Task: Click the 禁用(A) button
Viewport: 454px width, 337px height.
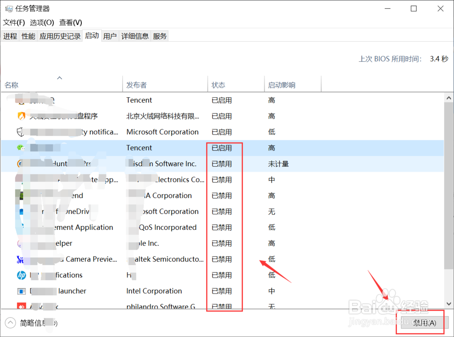Action: point(424,323)
